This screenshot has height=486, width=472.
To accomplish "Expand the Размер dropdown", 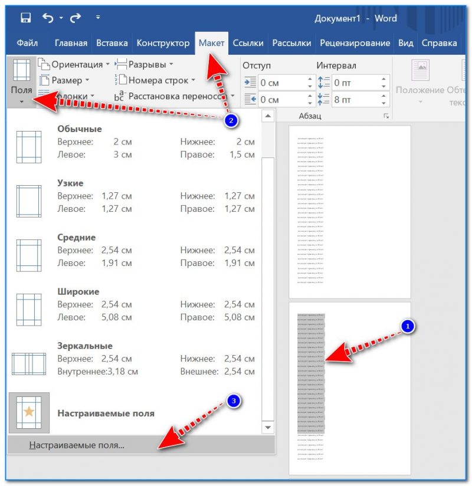I will (x=65, y=80).
